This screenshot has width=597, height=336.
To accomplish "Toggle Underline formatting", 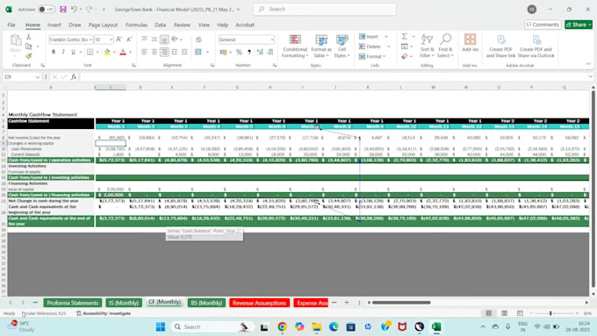I will 73,52.
